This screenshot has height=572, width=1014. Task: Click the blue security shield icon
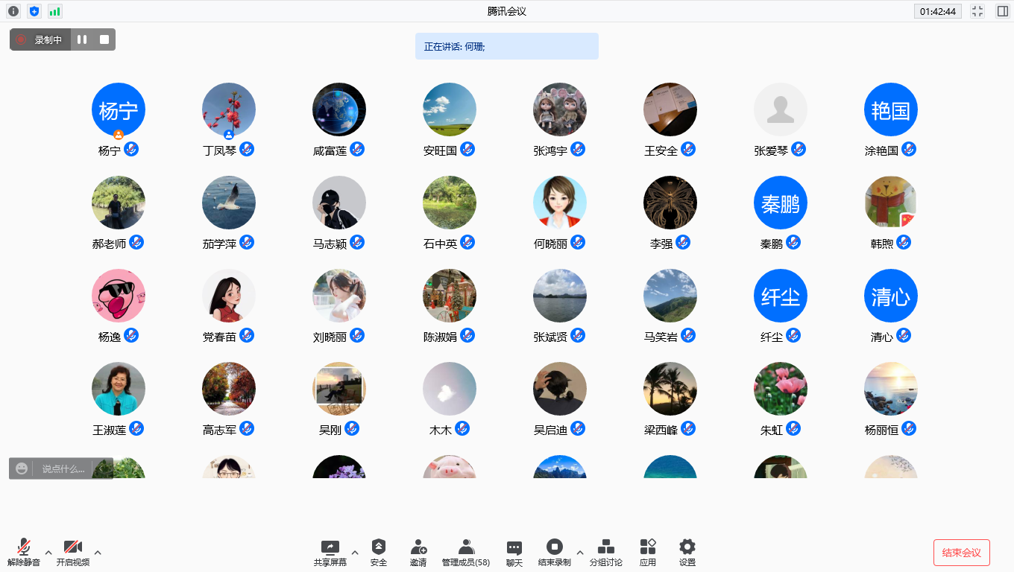(34, 11)
